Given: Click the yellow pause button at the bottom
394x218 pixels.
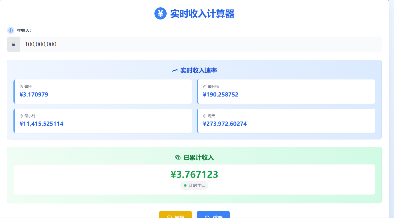Looking at the screenshot, I should tap(175, 214).
